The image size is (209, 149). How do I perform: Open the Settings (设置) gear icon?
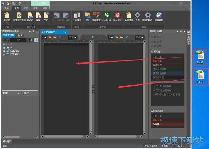[x=137, y=16]
